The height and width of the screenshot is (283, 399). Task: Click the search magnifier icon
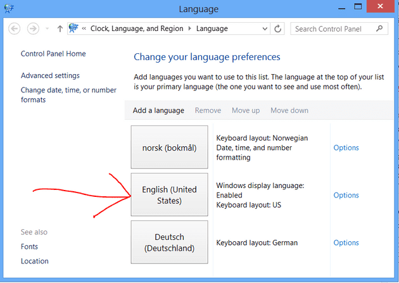[379, 28]
